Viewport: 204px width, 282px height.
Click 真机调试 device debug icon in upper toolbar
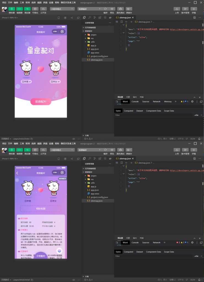(x=120, y=9)
